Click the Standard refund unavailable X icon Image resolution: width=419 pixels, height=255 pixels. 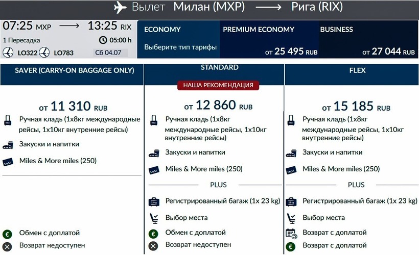[154, 245]
